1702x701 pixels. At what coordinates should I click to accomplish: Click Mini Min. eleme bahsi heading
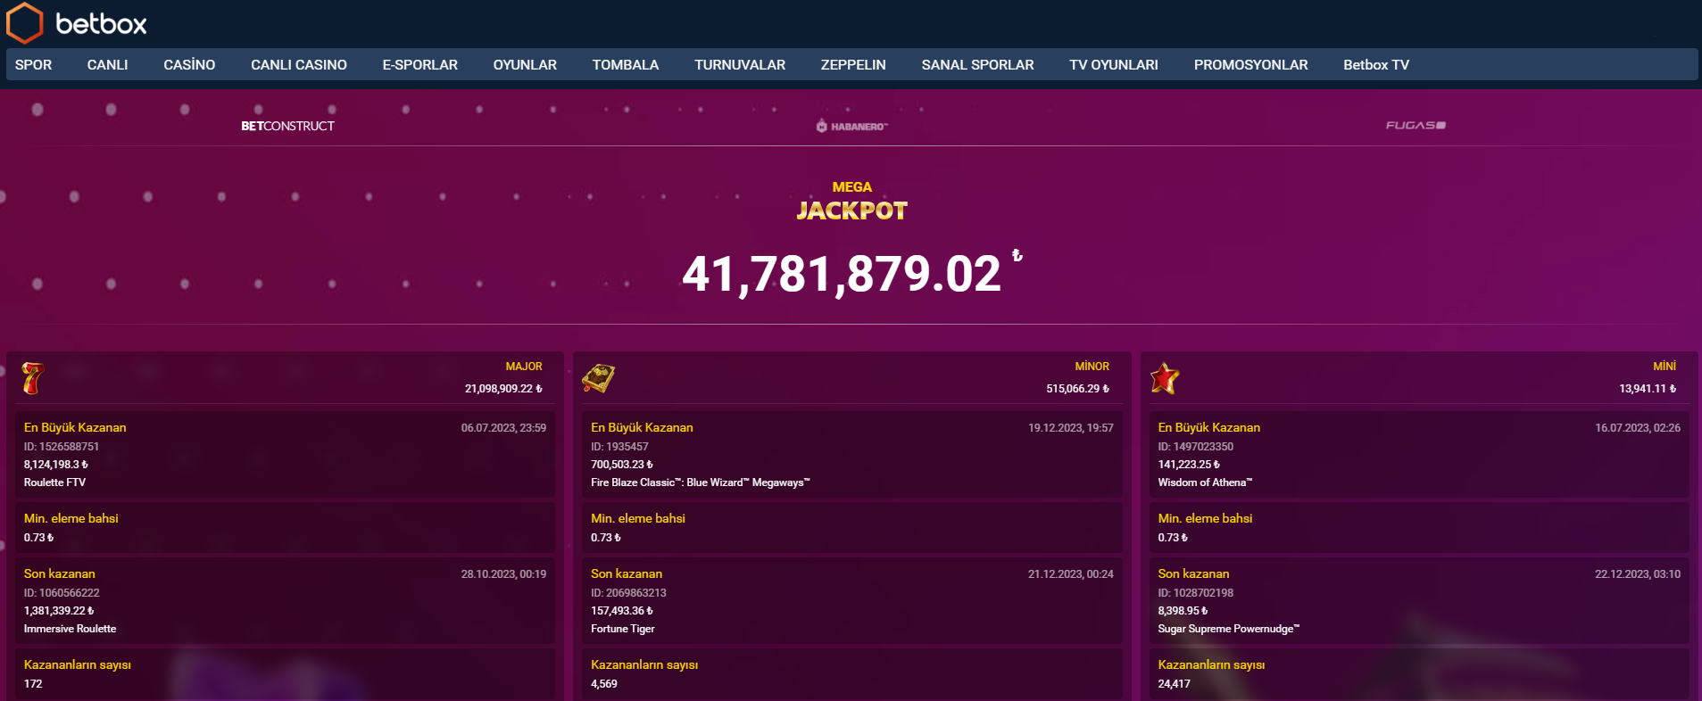1205,519
